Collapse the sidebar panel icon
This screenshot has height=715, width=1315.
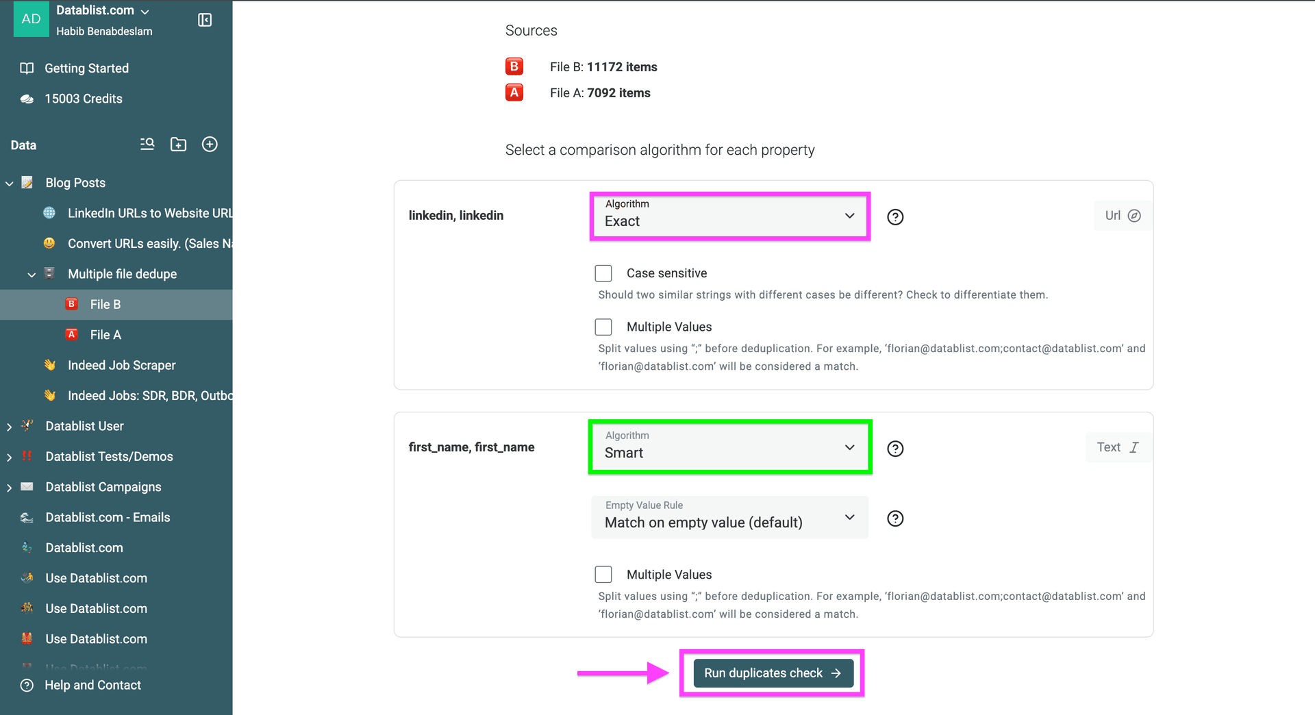[x=205, y=20]
